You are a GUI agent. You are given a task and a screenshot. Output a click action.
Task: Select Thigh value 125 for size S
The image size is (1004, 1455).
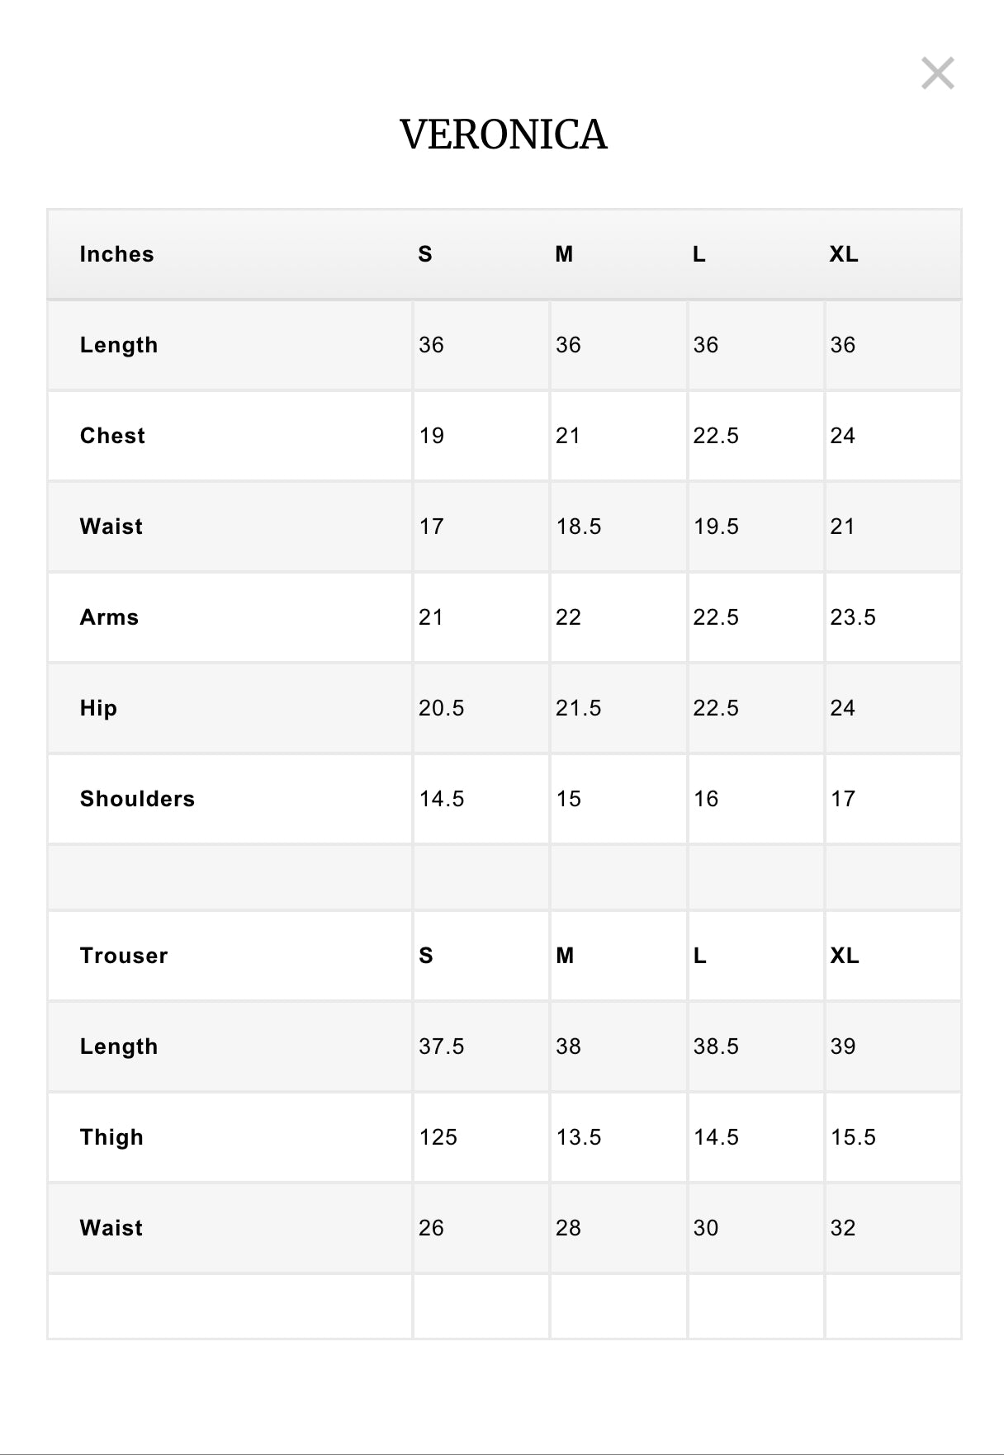438,1137
